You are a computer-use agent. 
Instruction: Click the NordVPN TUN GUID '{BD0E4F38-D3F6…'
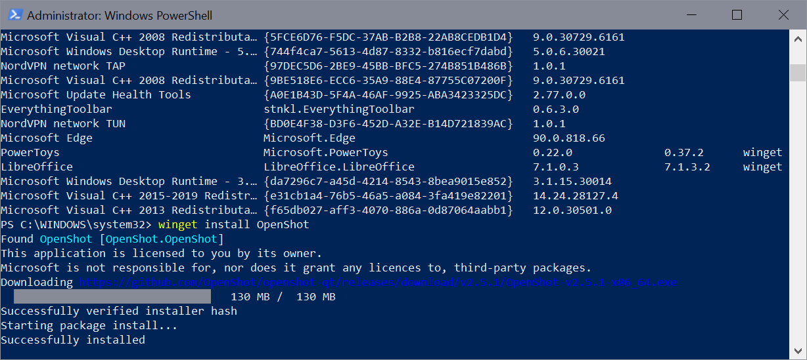pyautogui.click(x=388, y=124)
